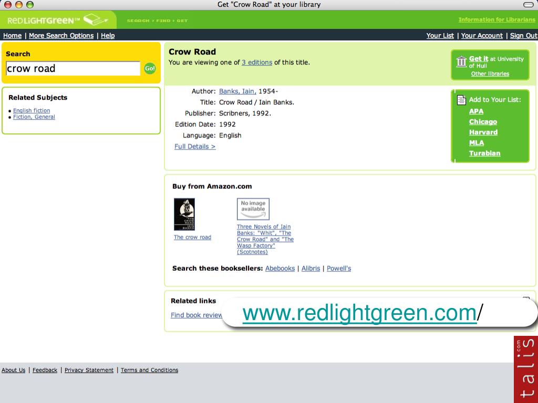Sign Out of the site
The image size is (538, 403).
tap(523, 36)
